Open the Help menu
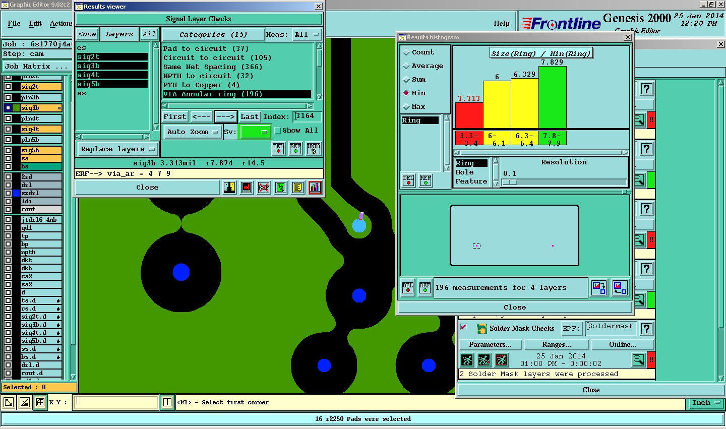Viewport: 726px width, 429px height. [x=502, y=23]
